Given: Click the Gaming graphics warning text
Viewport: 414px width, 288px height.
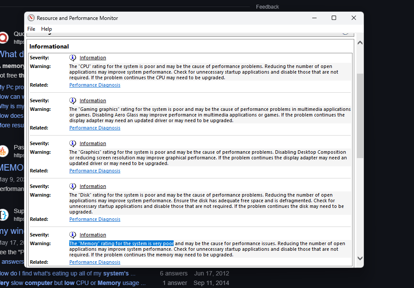Looking at the screenshot, I should point(210,115).
